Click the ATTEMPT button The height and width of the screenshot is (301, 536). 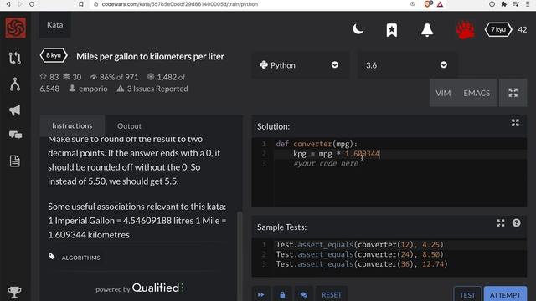(505, 295)
